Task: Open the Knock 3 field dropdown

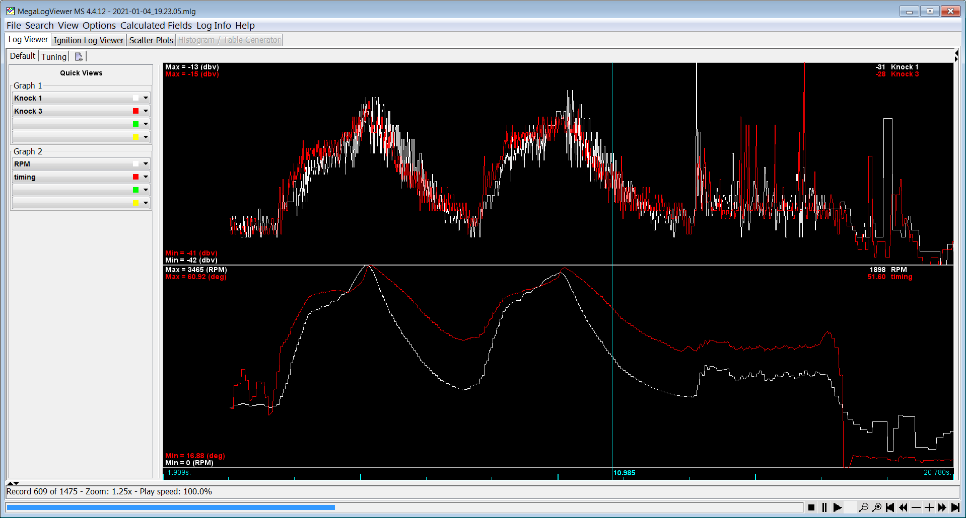Action: coord(146,111)
